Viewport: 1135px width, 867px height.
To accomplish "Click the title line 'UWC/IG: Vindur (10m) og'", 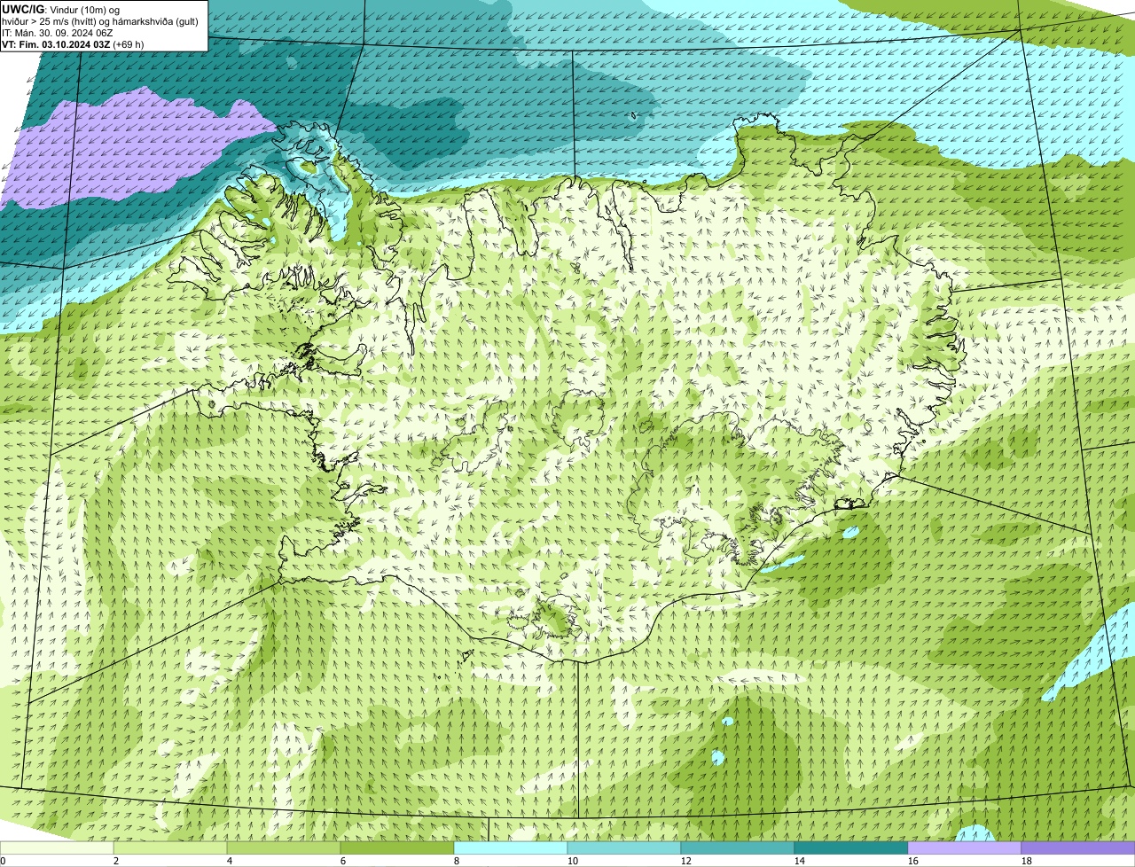I will [61, 10].
